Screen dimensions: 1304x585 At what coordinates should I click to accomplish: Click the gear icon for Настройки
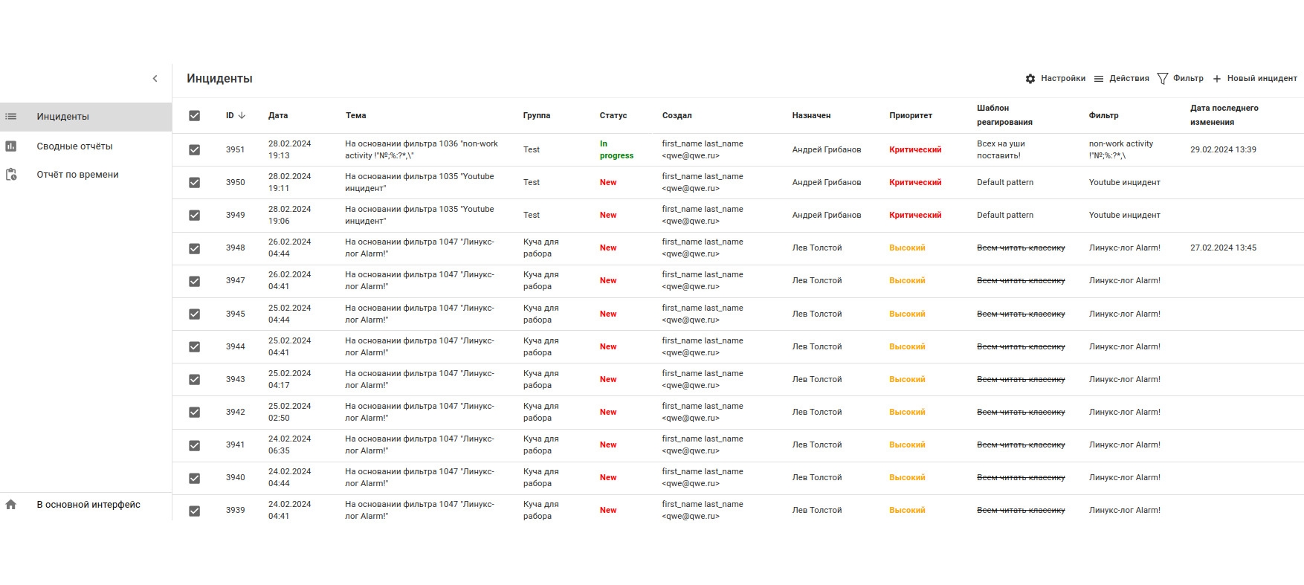1030,79
